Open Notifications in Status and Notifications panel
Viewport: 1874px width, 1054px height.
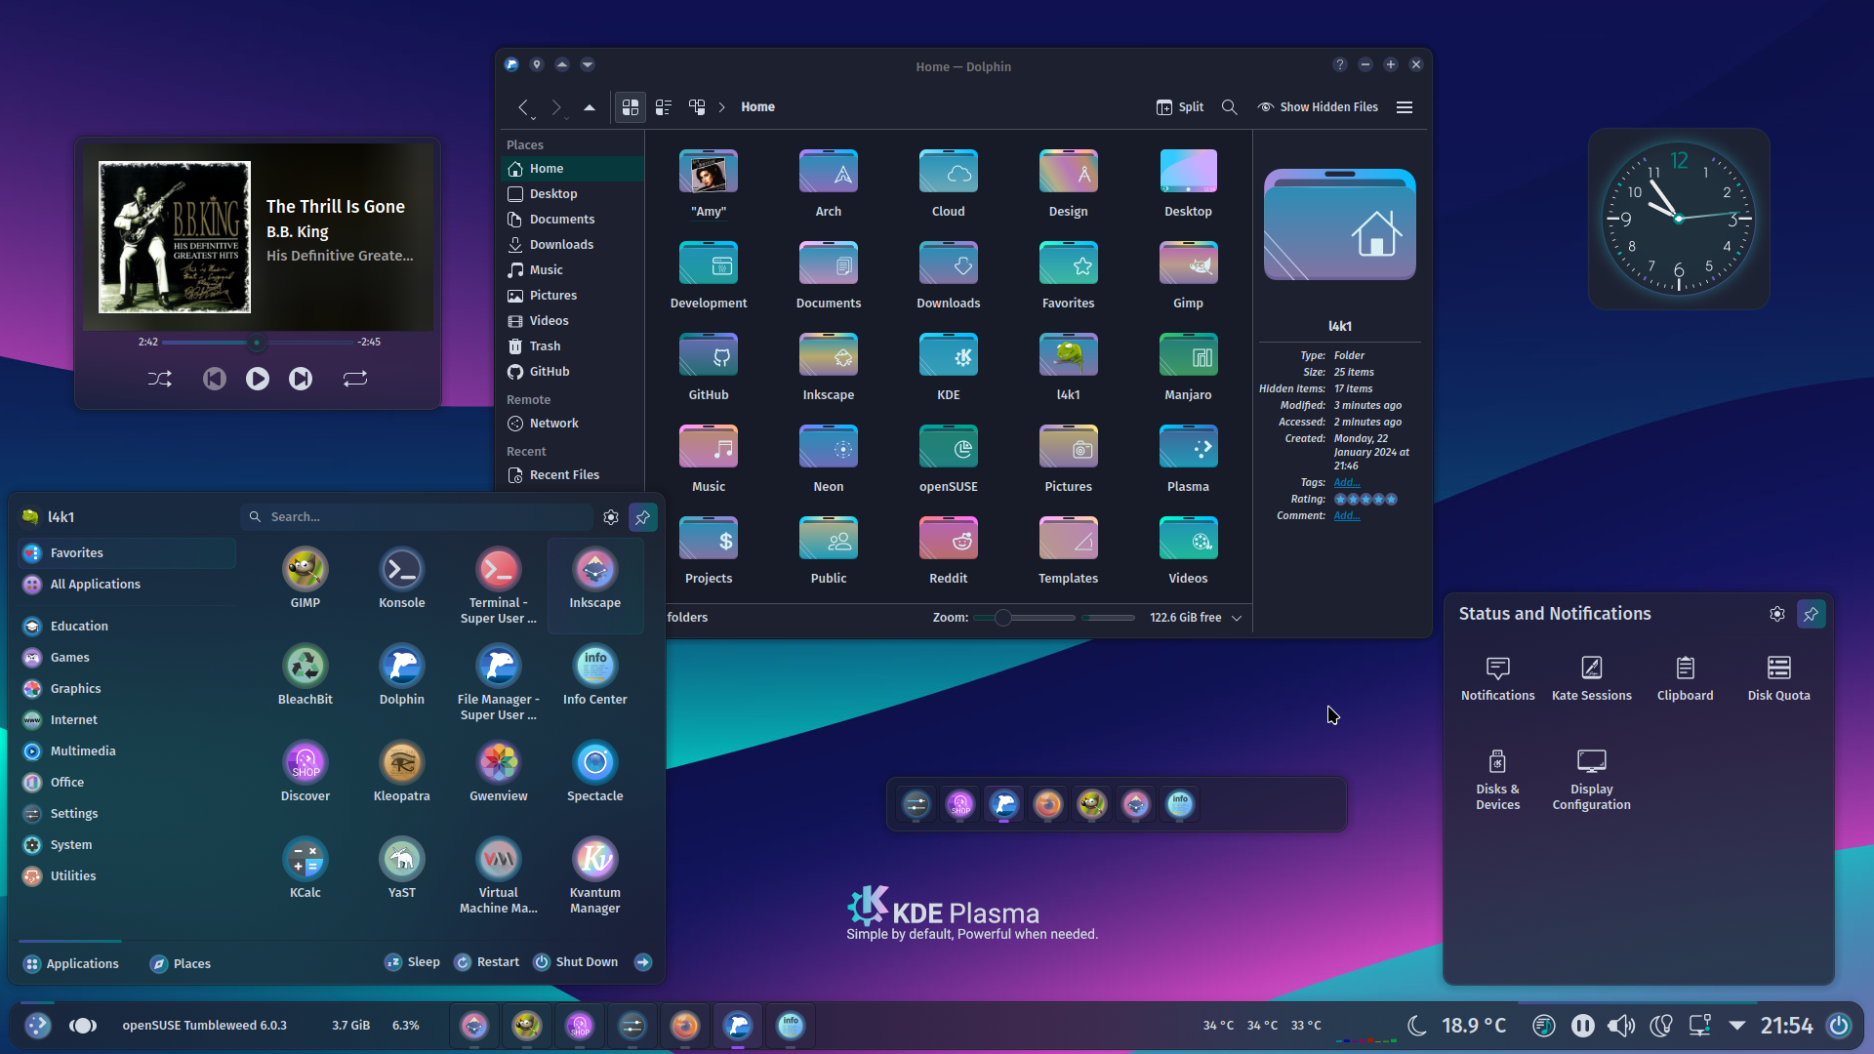click(1497, 678)
